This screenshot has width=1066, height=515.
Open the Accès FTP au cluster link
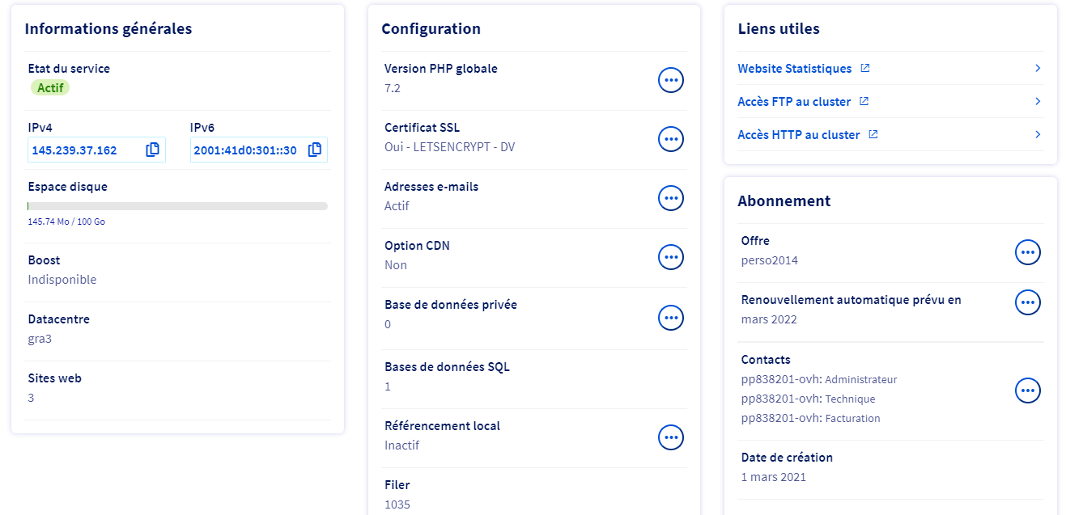pos(793,102)
